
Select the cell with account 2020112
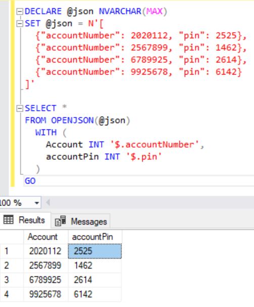[x=46, y=251]
